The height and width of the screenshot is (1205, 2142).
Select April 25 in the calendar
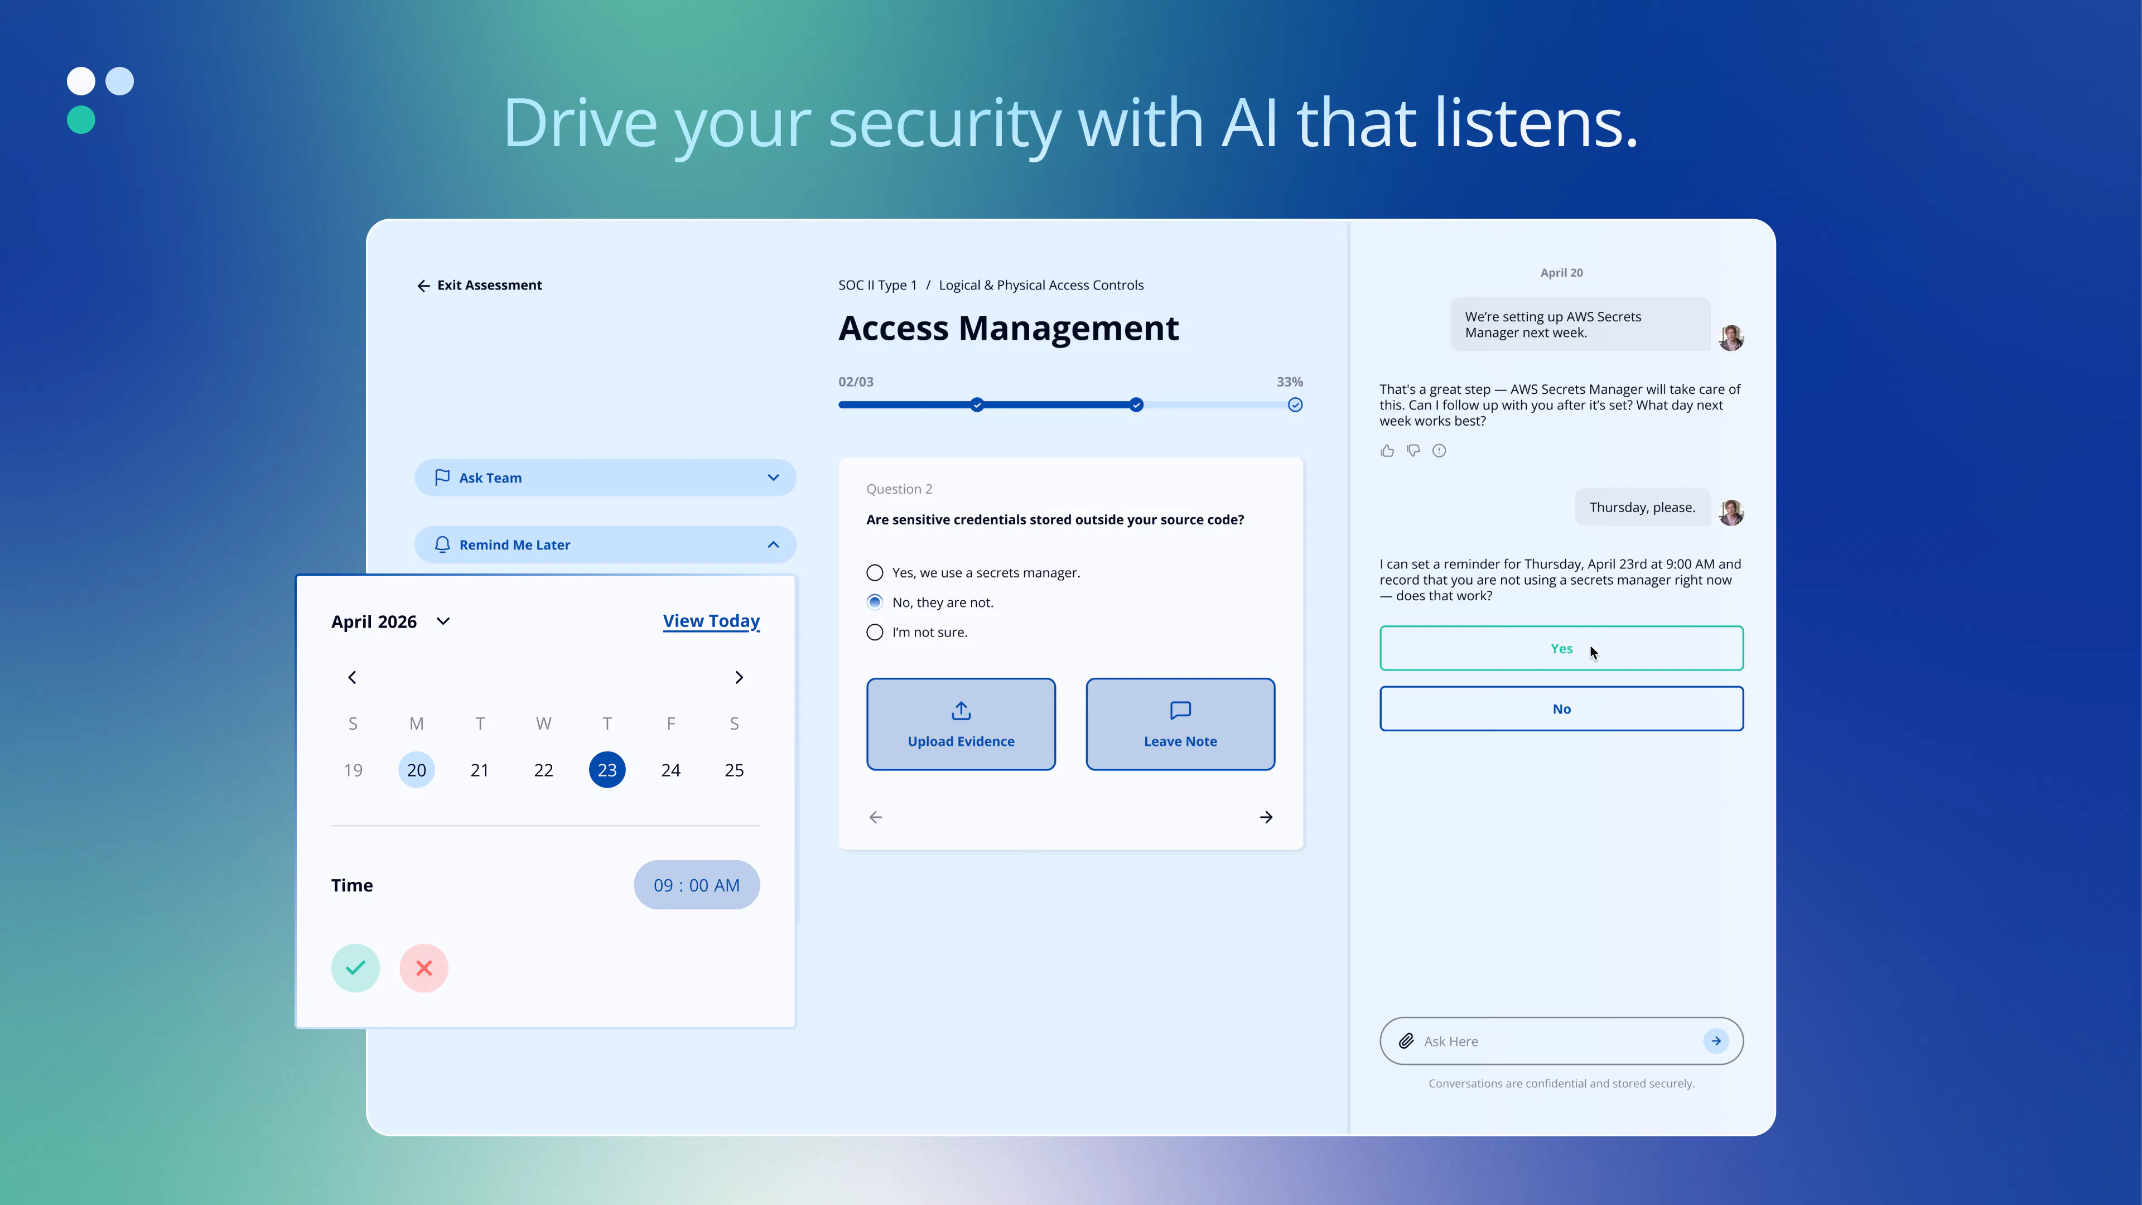[x=734, y=770]
